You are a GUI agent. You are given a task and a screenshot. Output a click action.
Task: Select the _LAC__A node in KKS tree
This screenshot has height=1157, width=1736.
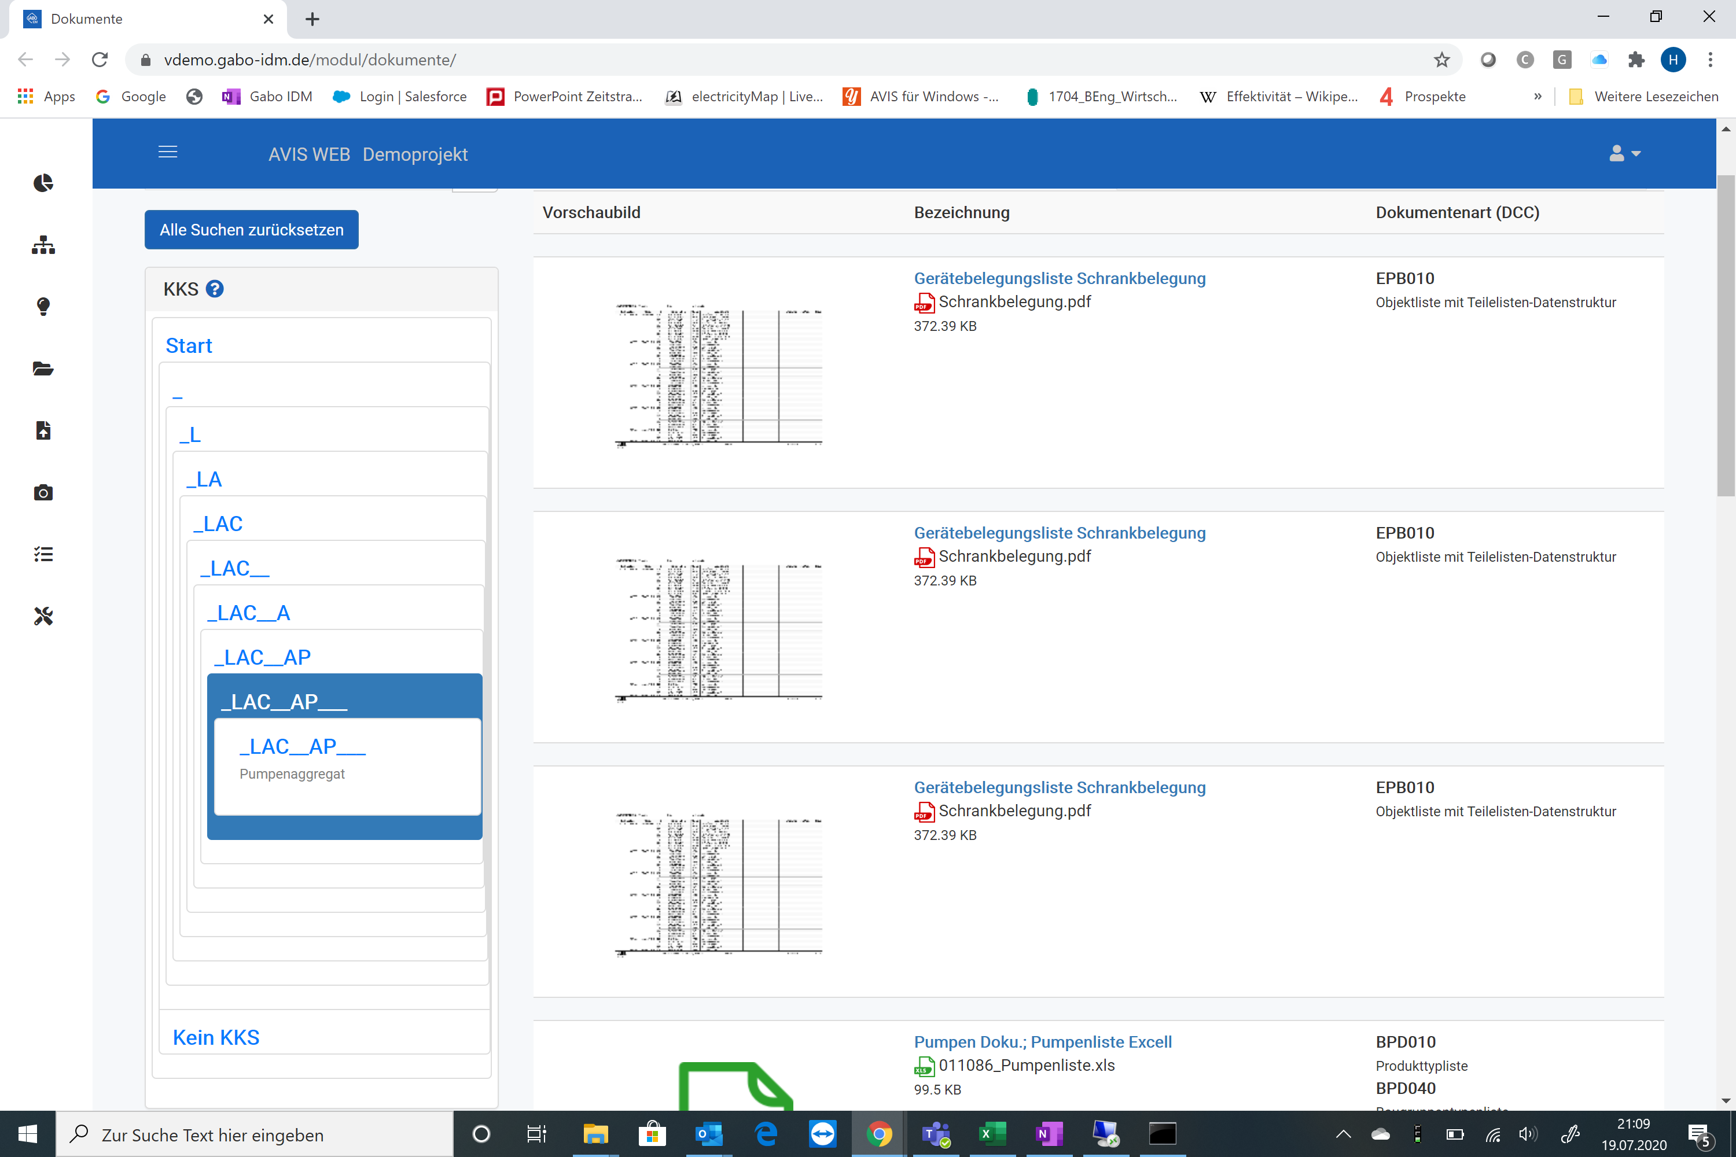(x=249, y=613)
